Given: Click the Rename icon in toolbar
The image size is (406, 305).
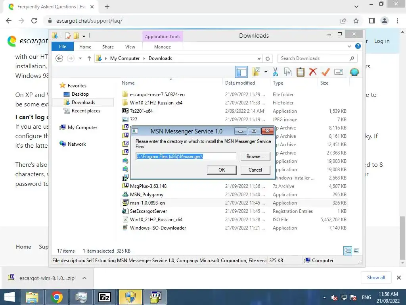Looking at the screenshot, I should (x=339, y=72).
